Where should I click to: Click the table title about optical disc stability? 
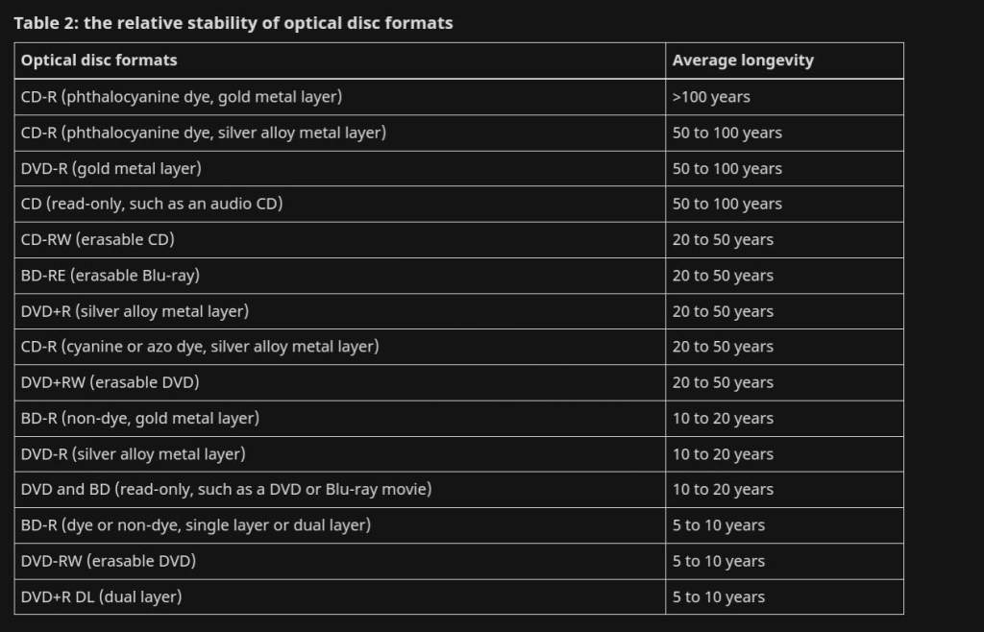tap(233, 23)
